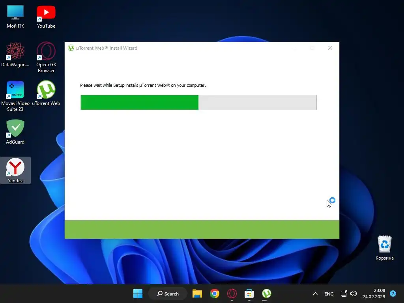The image size is (404, 303).
Task: Open Opera GX from the taskbar
Action: (232, 294)
